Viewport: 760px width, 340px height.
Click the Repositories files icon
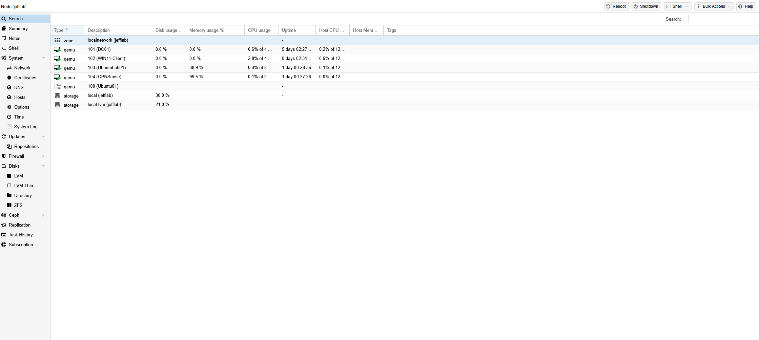coord(9,147)
